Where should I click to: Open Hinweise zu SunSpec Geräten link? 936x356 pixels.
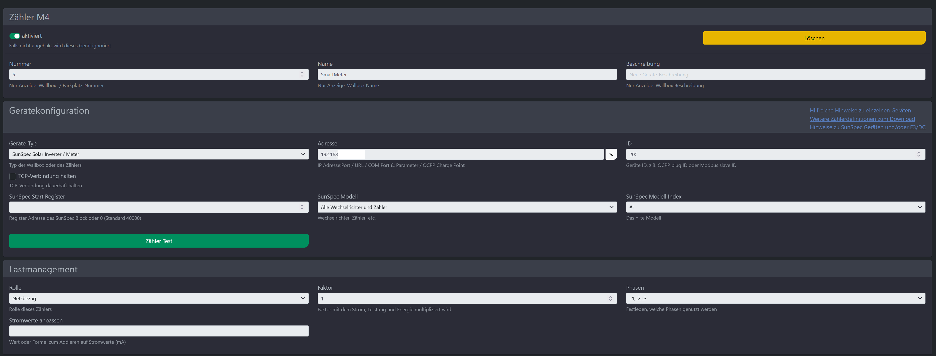click(x=867, y=127)
